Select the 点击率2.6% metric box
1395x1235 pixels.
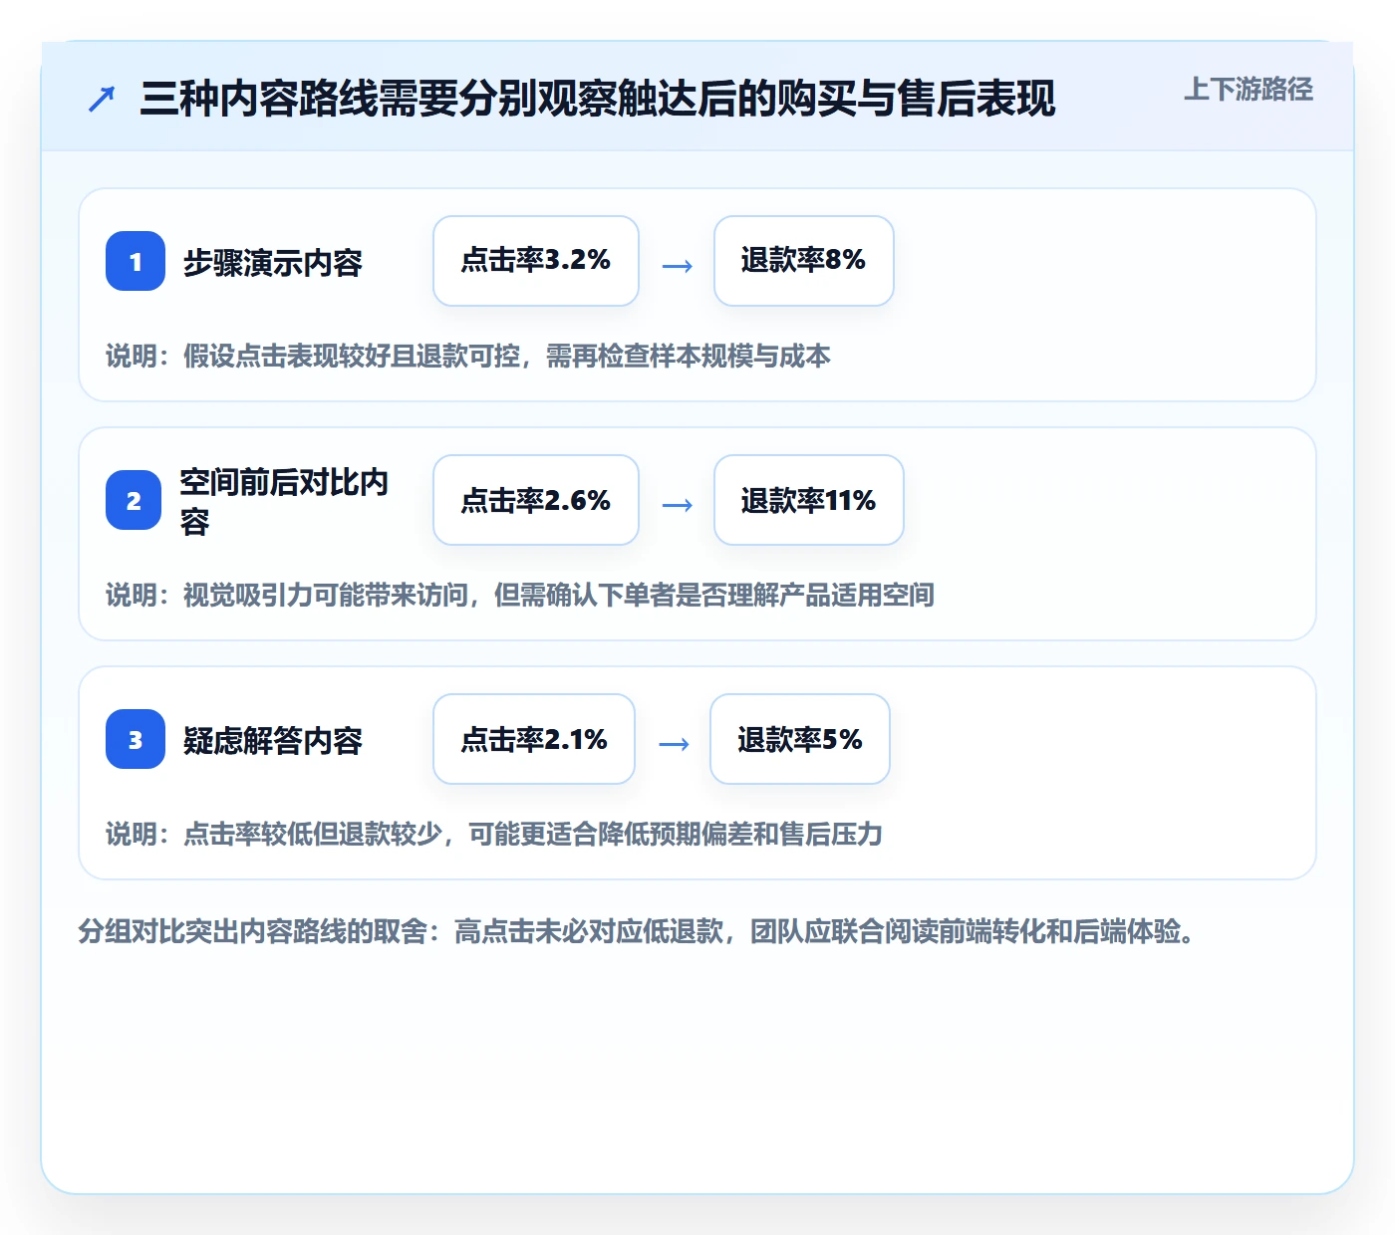coord(536,500)
